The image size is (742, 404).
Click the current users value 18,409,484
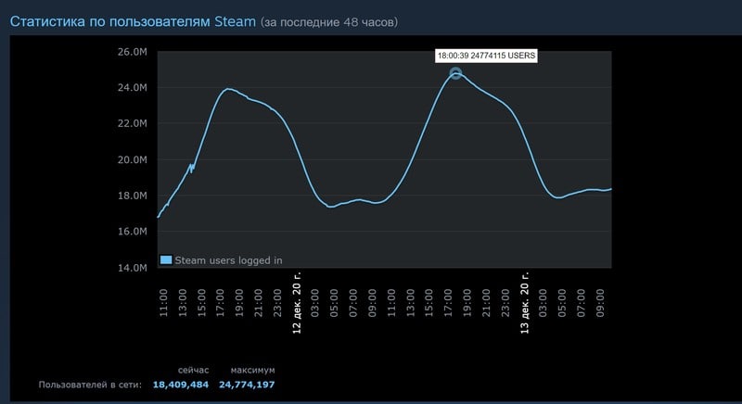(x=180, y=385)
